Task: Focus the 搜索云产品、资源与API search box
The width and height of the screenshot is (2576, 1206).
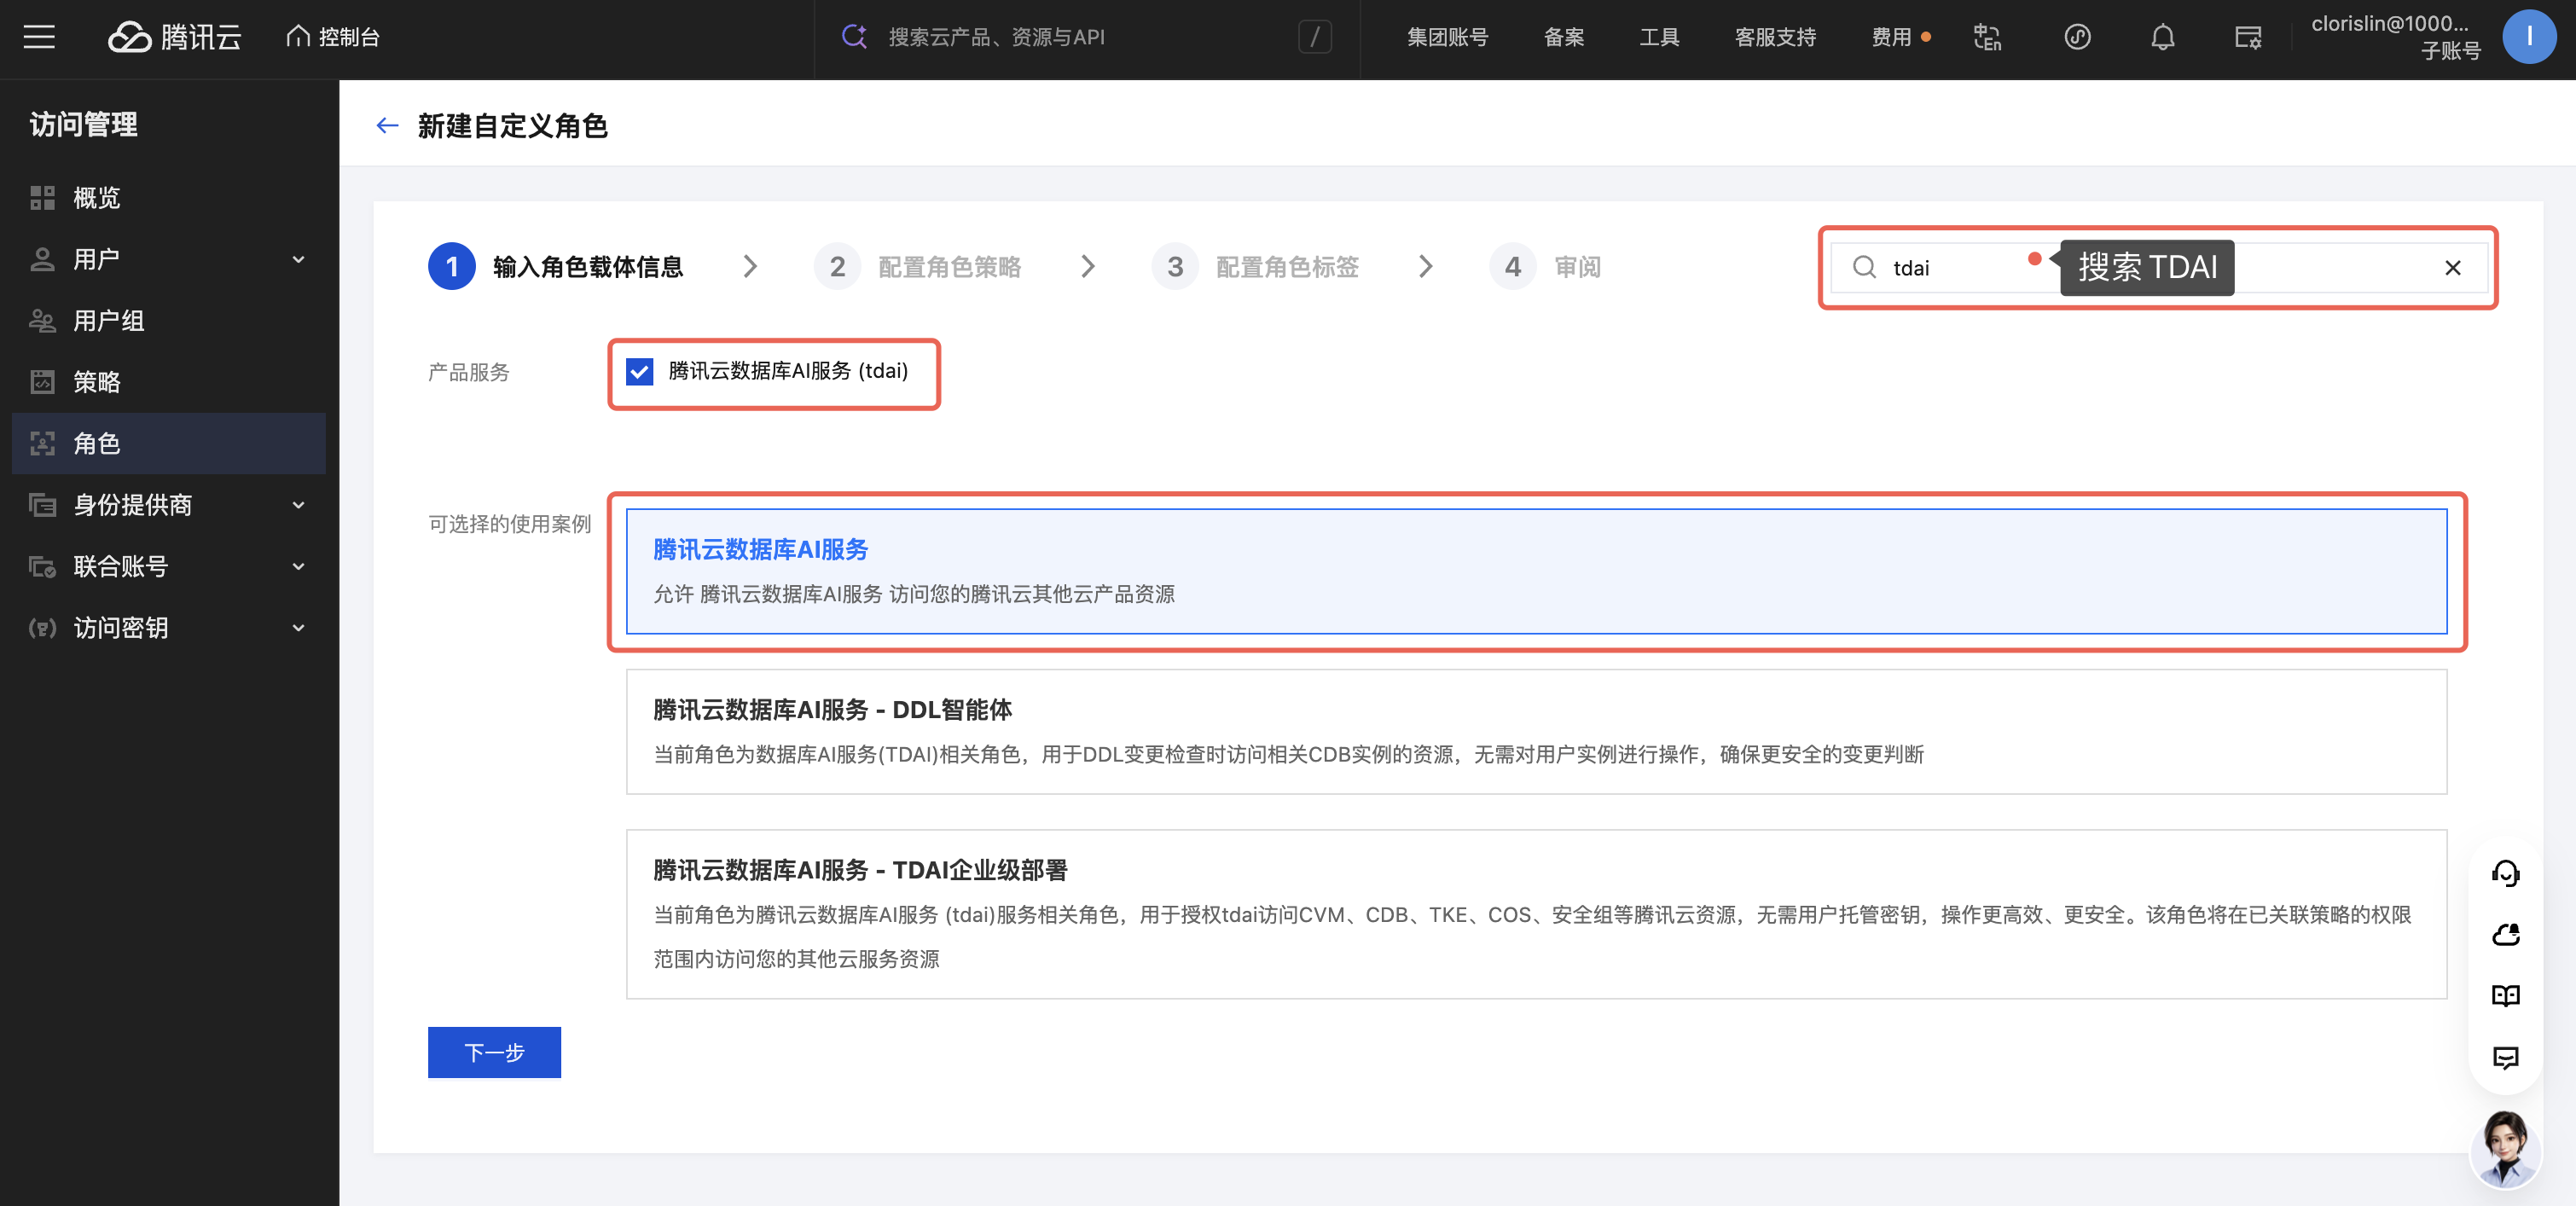Action: (1087, 37)
